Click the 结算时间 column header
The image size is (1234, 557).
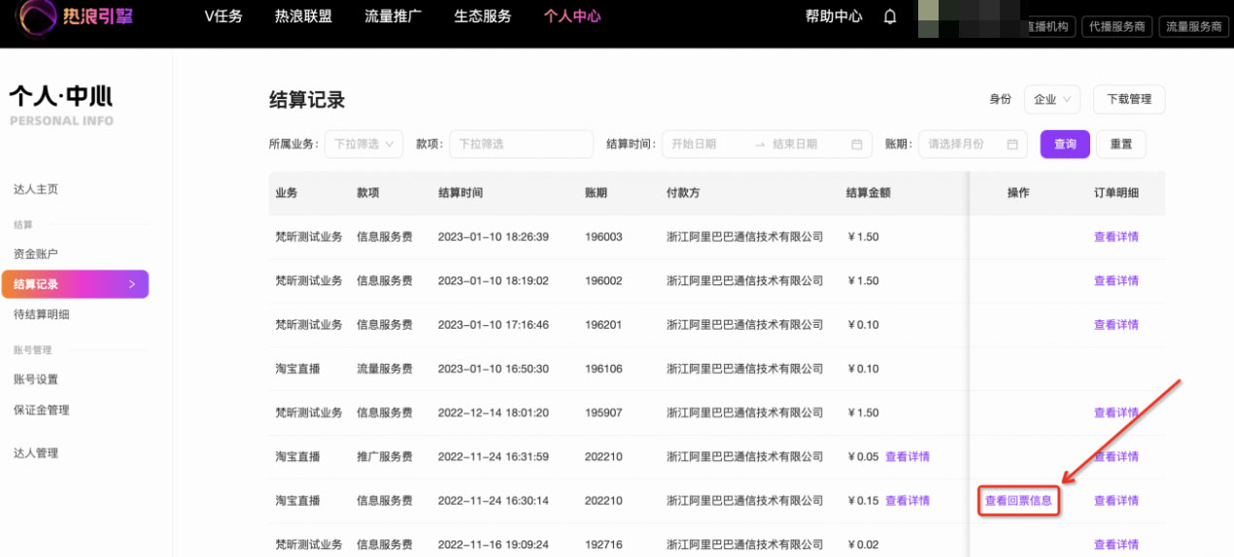461,193
